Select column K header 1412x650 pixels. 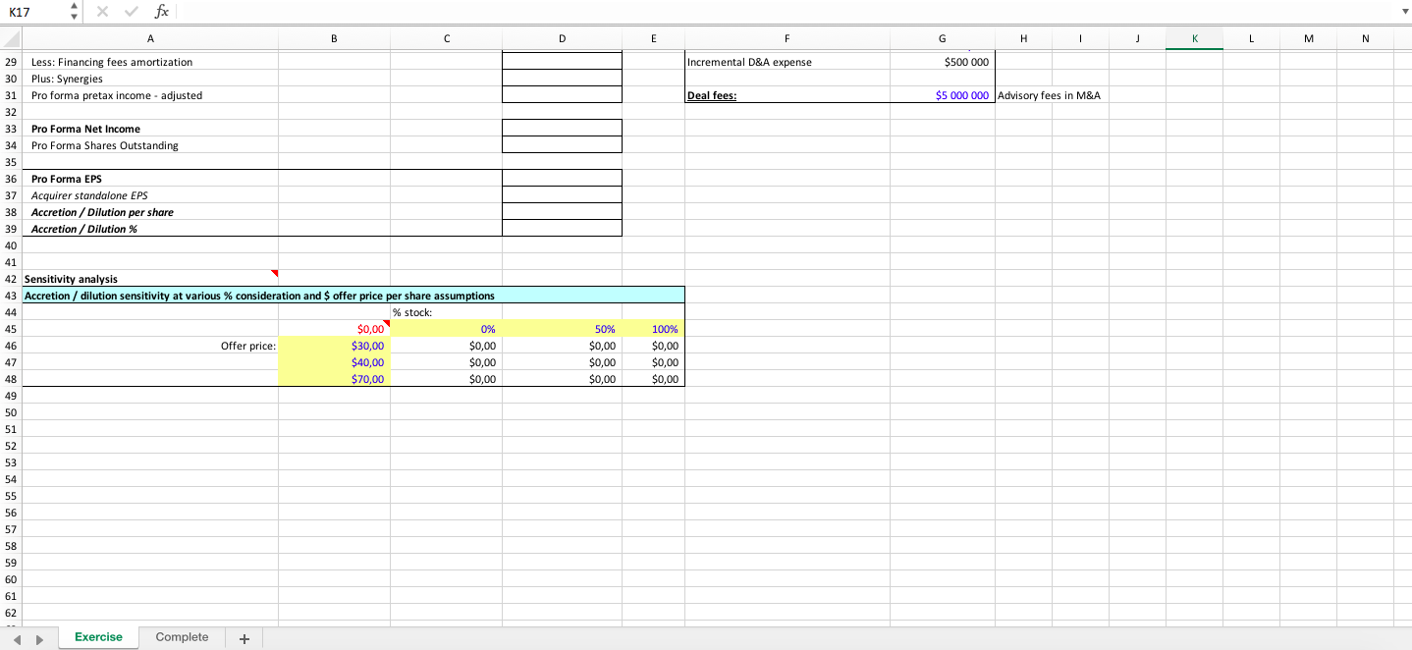tap(1194, 38)
